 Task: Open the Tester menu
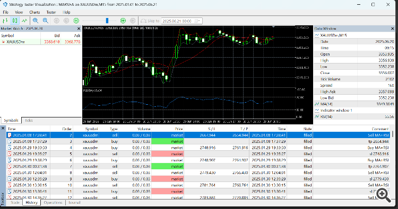51,12
